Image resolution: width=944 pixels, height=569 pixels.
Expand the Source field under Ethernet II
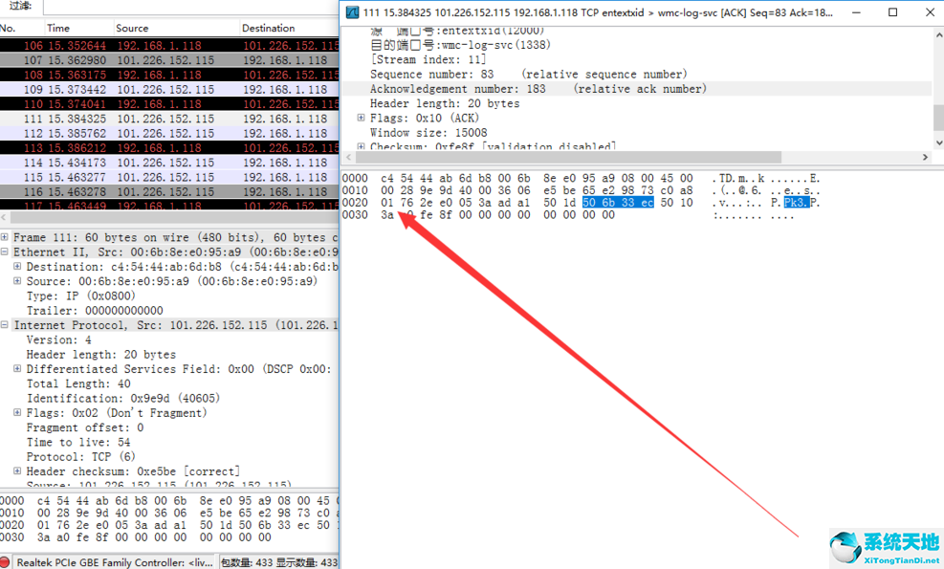pos(16,280)
